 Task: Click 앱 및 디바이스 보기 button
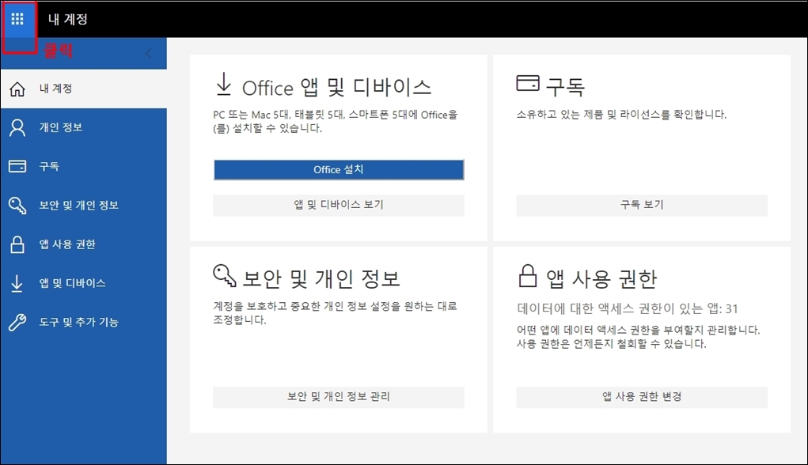(339, 205)
